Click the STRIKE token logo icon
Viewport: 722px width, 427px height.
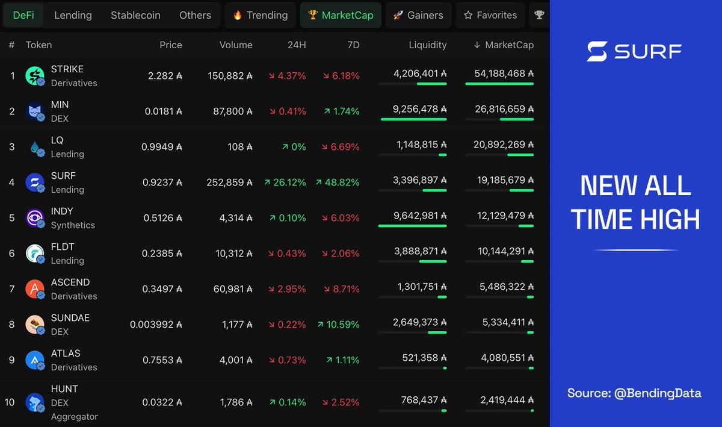(x=35, y=76)
